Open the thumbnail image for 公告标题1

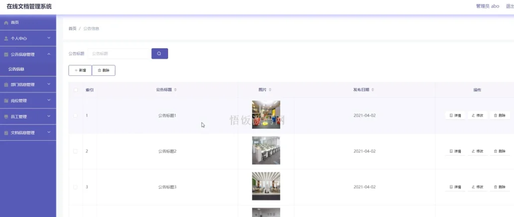click(x=266, y=115)
